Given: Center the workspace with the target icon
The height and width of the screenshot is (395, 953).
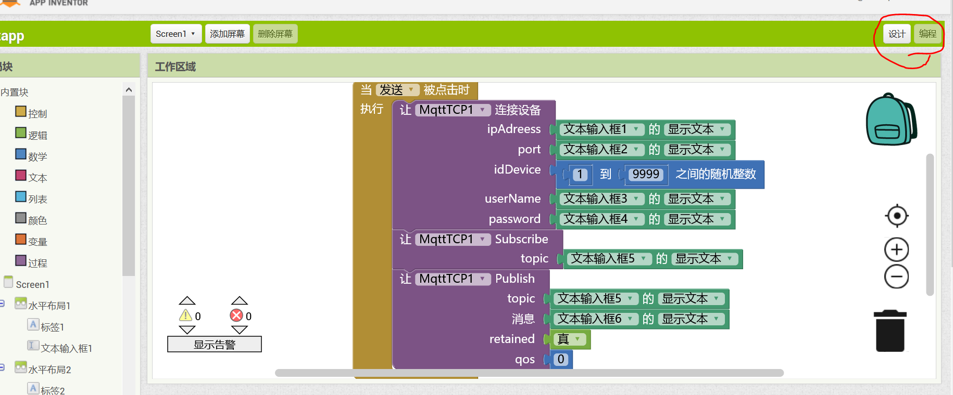Looking at the screenshot, I should 897,215.
